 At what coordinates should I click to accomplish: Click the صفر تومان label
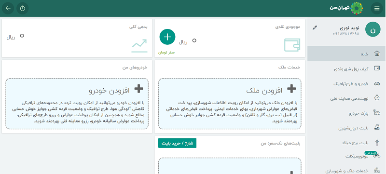[166, 53]
